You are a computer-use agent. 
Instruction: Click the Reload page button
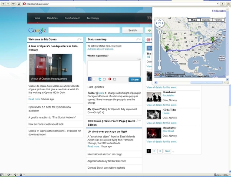click(x=19, y=4)
